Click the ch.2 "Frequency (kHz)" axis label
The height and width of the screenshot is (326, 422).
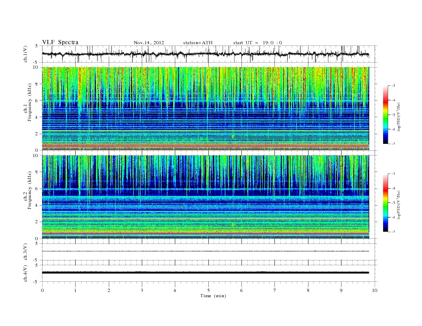coord(30,190)
